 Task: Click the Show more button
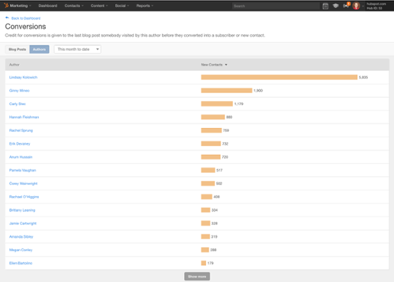[197, 277]
